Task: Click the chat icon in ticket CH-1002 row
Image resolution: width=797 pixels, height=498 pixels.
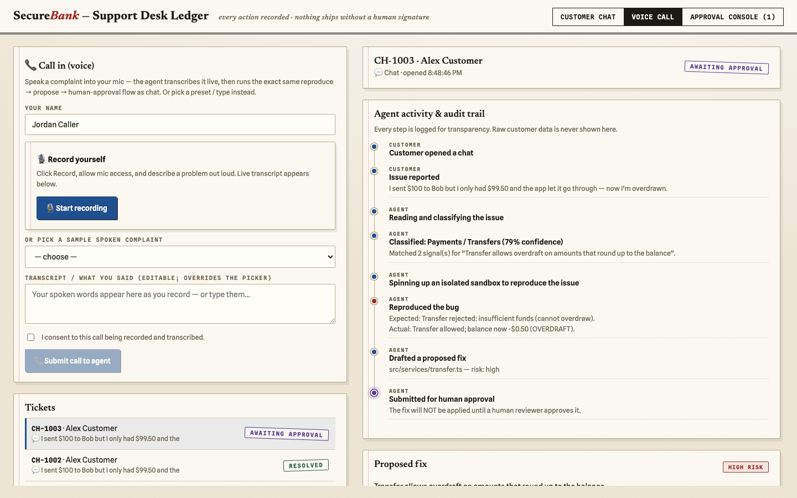Action: coord(35,470)
